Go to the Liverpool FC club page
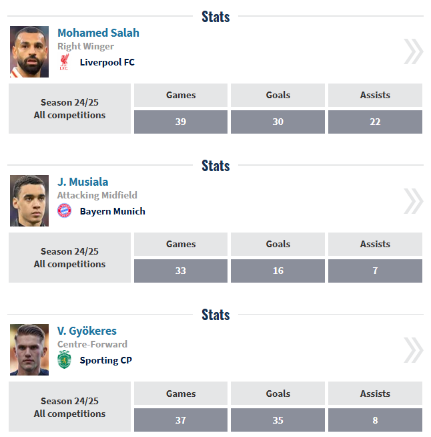 (x=107, y=62)
